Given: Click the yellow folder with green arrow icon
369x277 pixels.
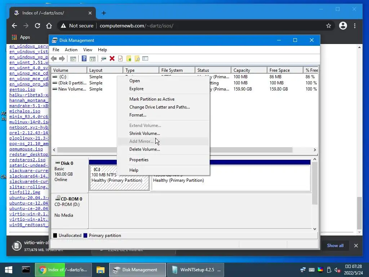Looking at the screenshot, I should (129, 59).
